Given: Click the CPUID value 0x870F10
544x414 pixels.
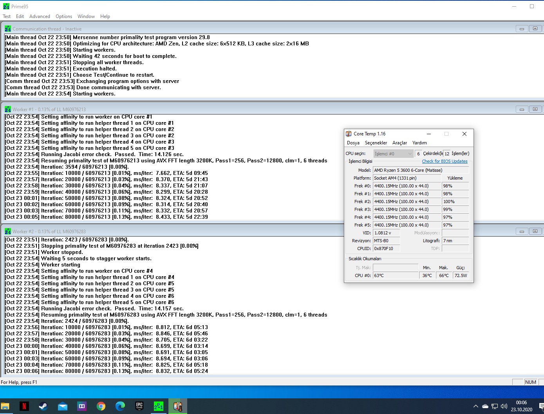Looking at the screenshot, I should tap(386, 248).
